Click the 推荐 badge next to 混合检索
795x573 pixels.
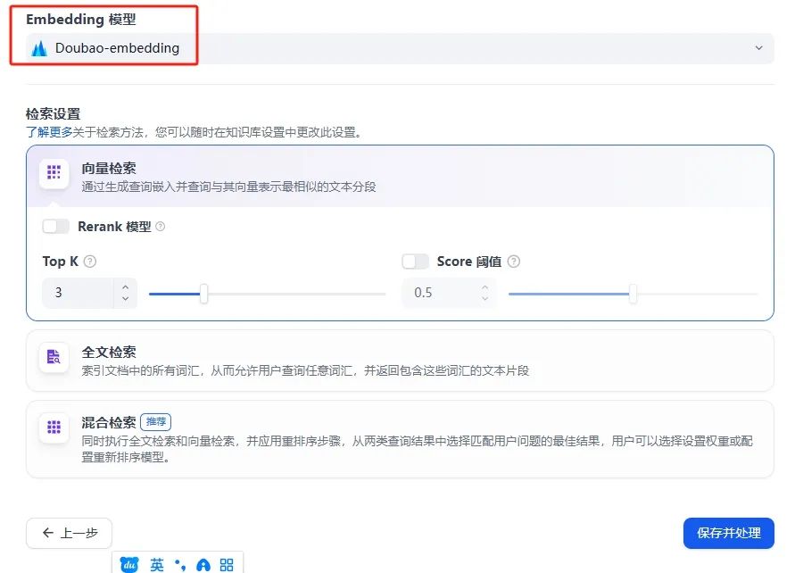[156, 420]
